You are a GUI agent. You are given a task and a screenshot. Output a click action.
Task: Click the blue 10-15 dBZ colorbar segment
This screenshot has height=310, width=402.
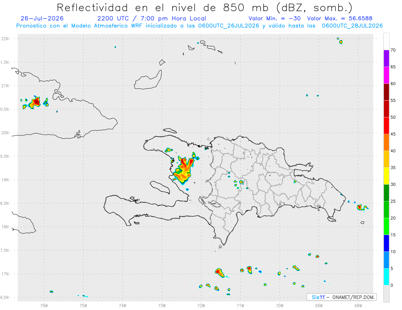[x=386, y=243]
